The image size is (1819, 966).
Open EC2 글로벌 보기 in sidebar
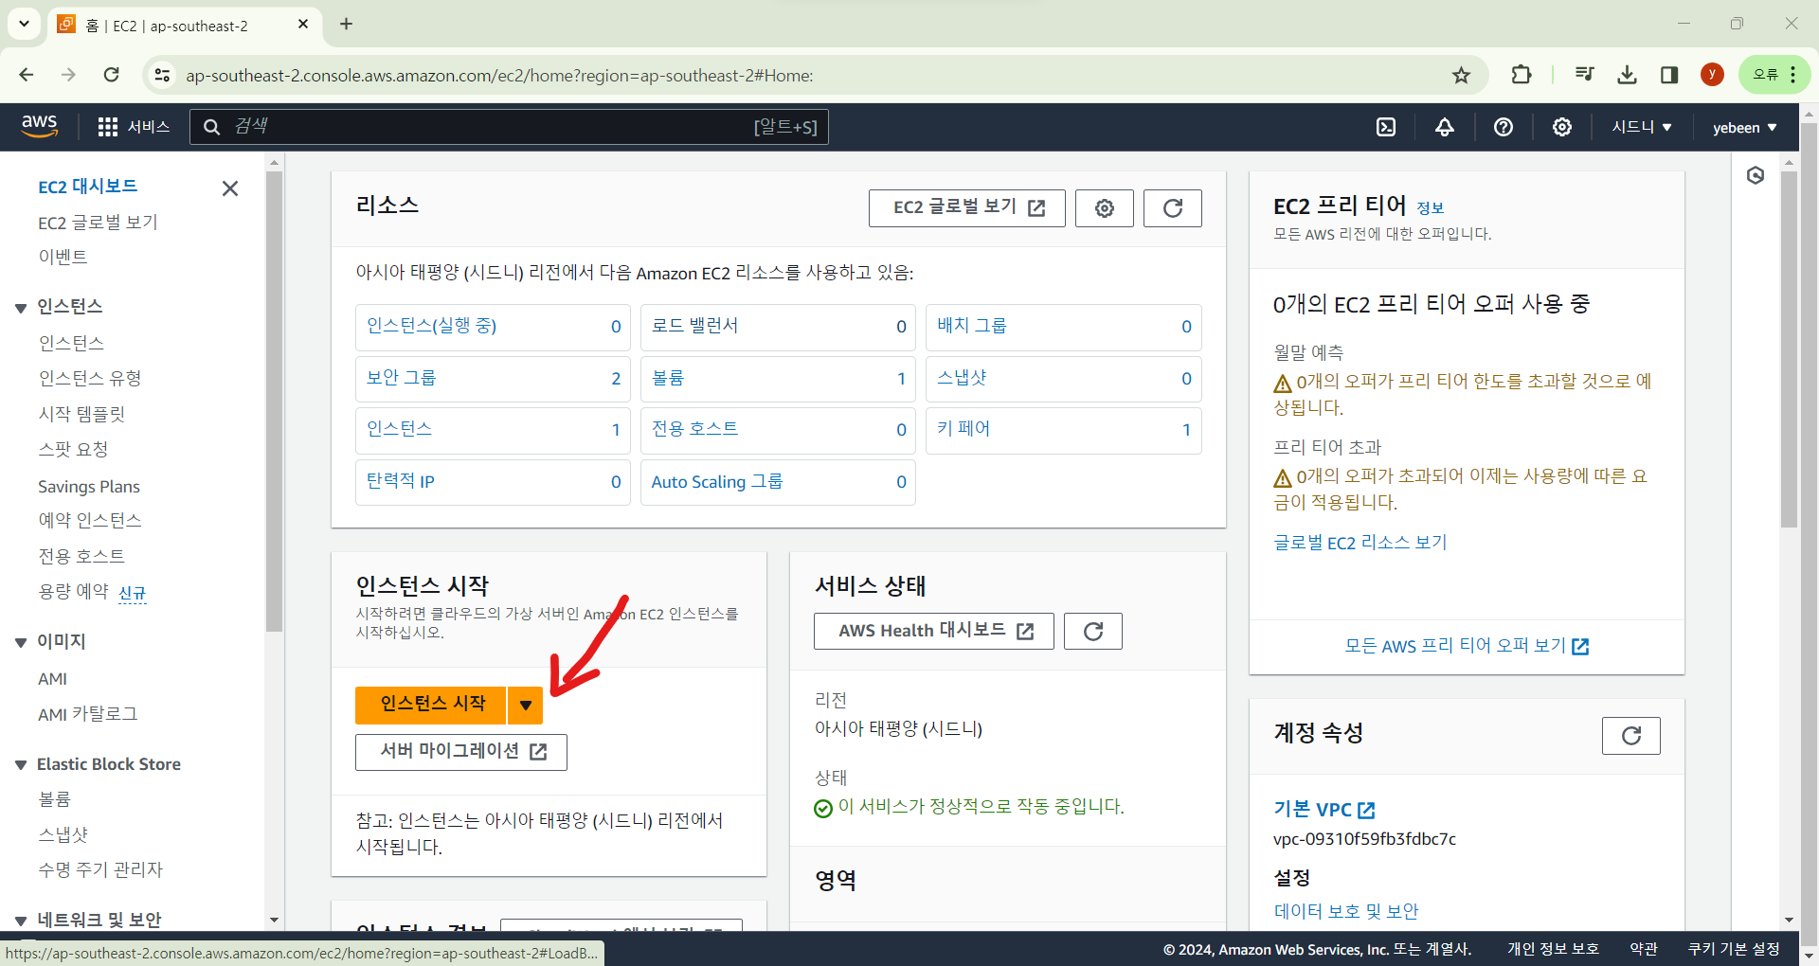pos(98,223)
